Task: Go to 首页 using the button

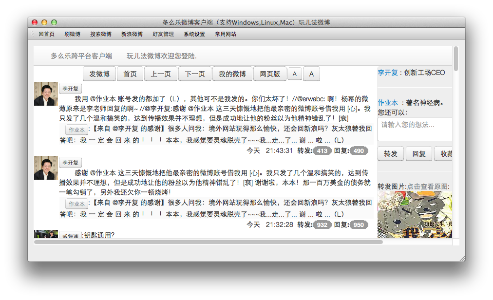Action: pos(130,74)
